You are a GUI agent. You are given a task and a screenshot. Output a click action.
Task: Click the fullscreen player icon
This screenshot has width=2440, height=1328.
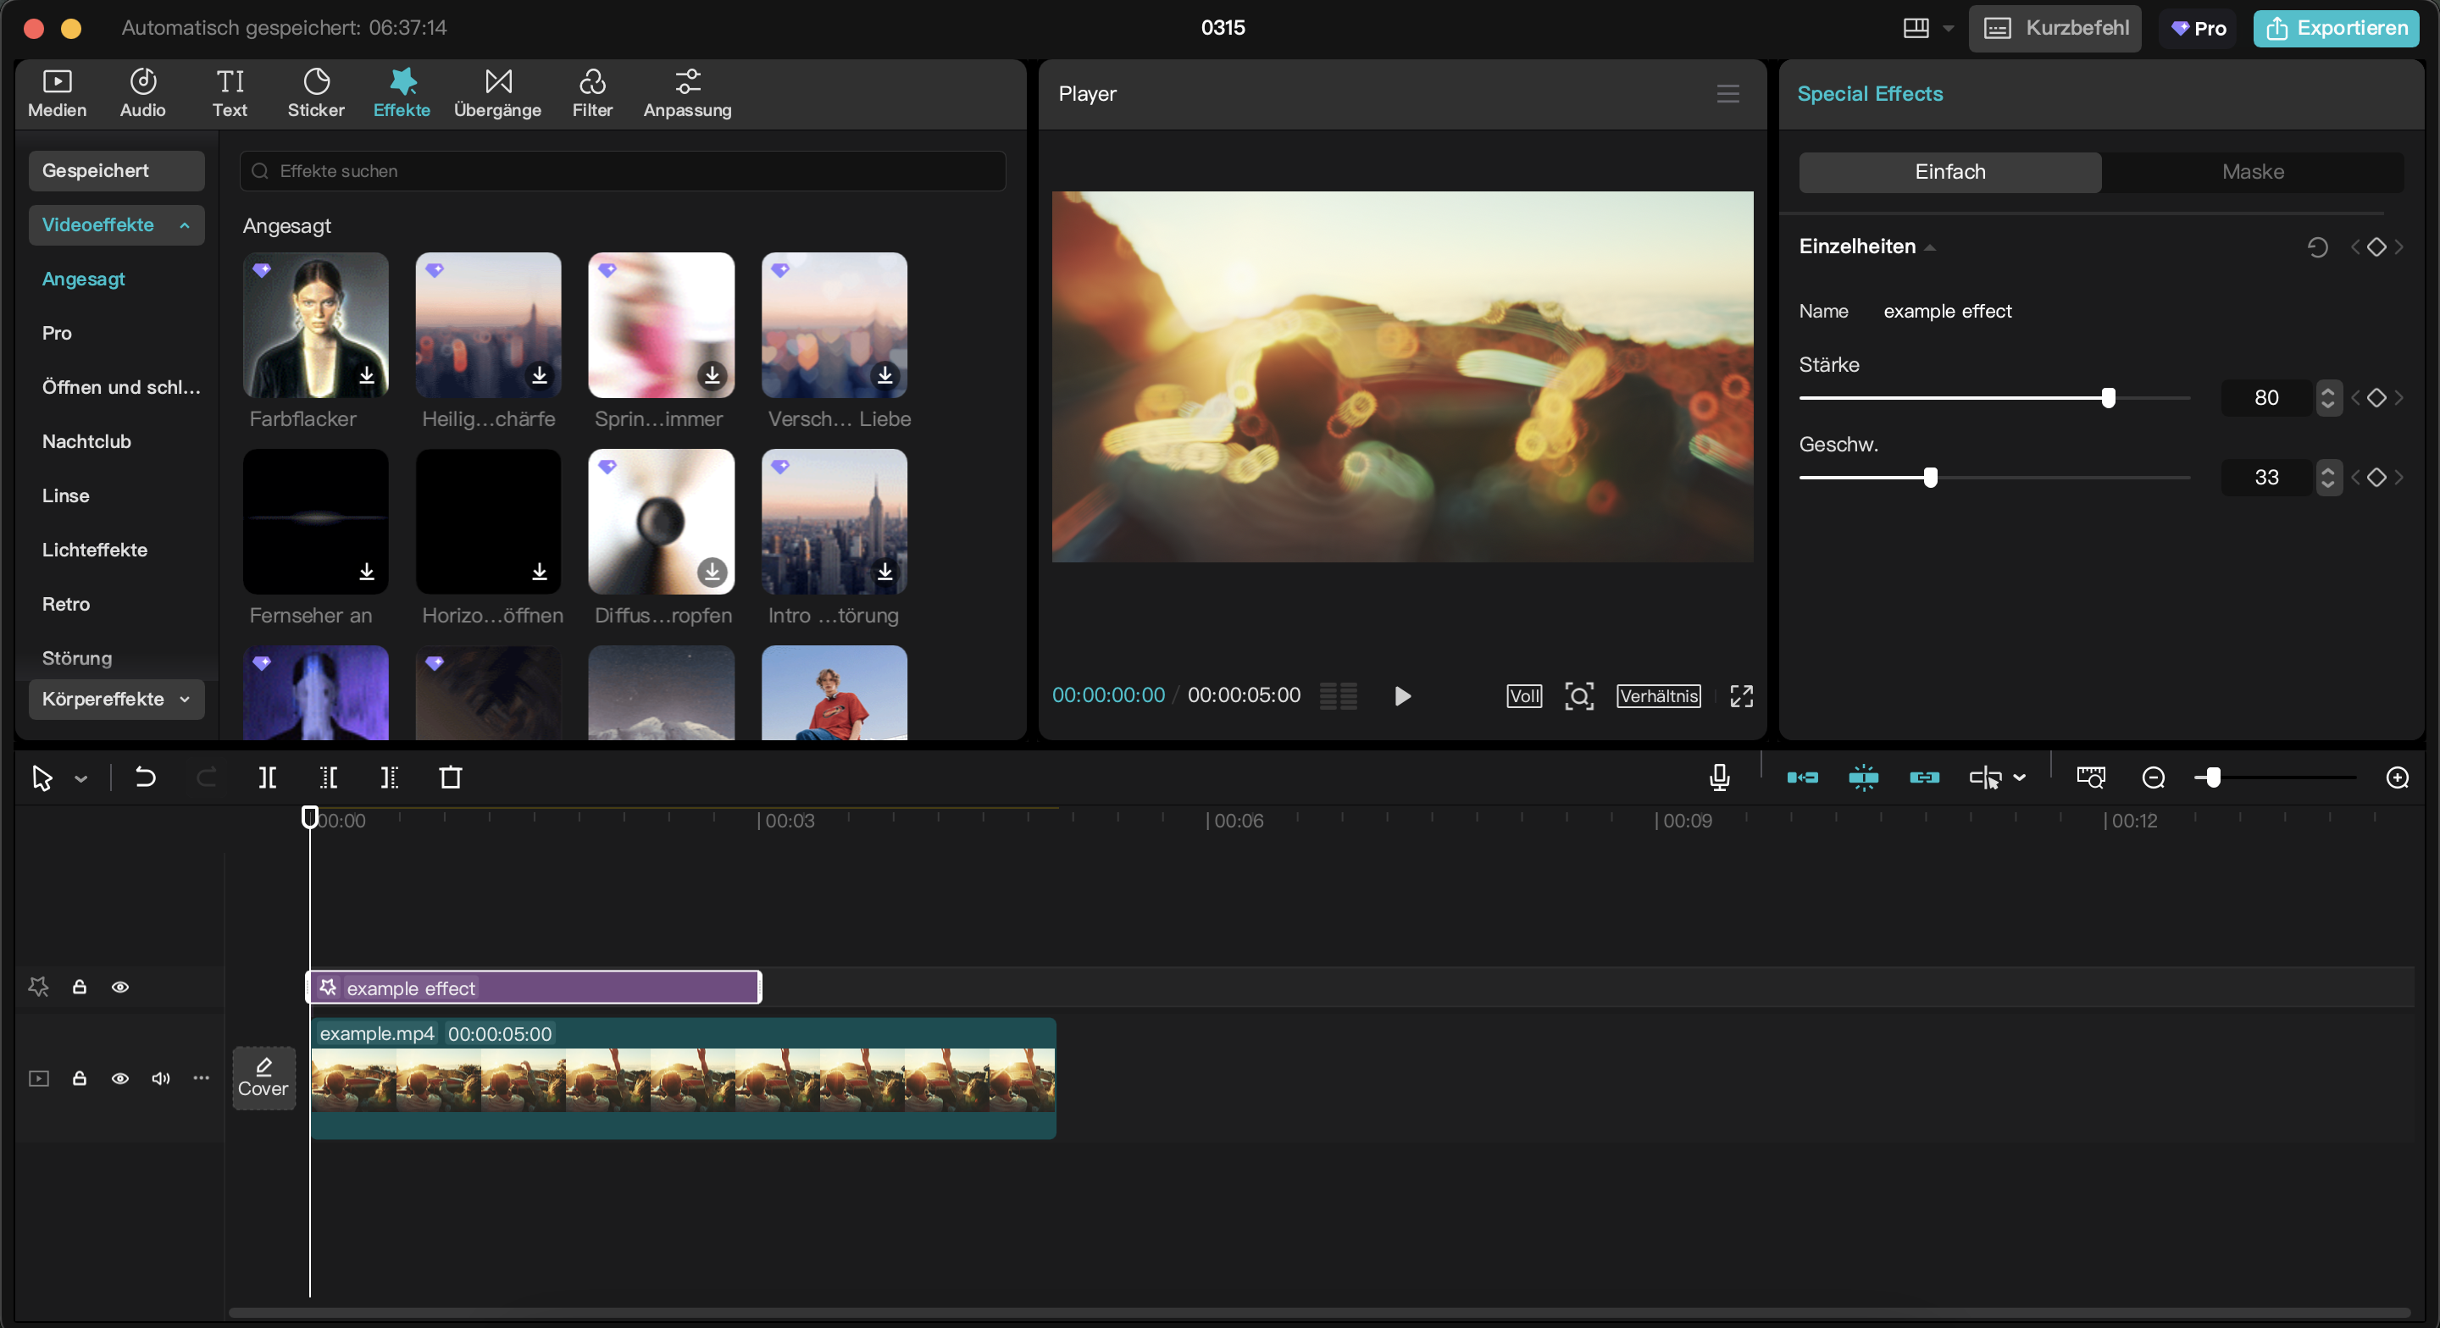1741,696
